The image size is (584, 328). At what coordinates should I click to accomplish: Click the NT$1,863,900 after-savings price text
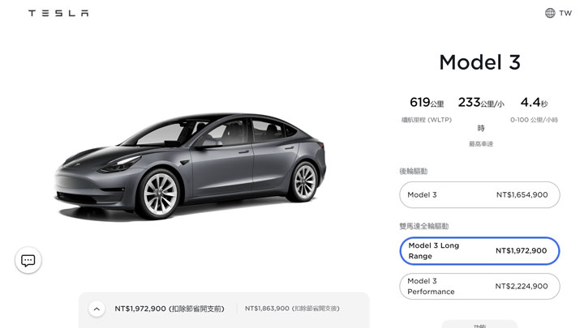coord(292,309)
